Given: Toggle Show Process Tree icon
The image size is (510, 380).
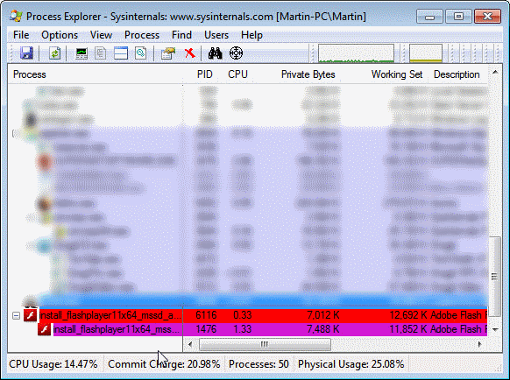Looking at the screenshot, I should (101, 53).
